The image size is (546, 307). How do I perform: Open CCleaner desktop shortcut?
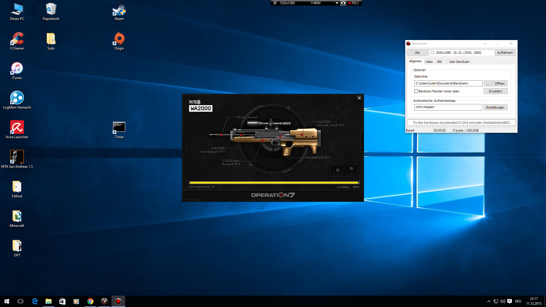[17, 41]
